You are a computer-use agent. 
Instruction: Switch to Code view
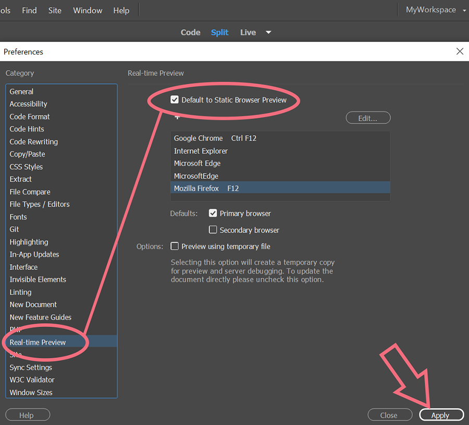(x=190, y=32)
